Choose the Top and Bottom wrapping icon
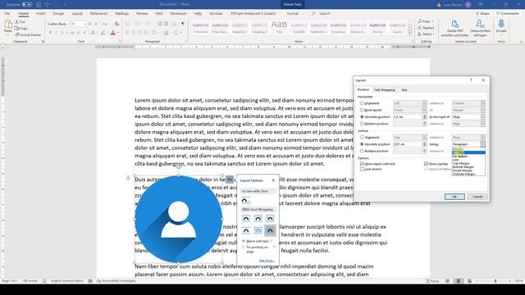Image resolution: width=525 pixels, height=295 pixels. [x=246, y=230]
